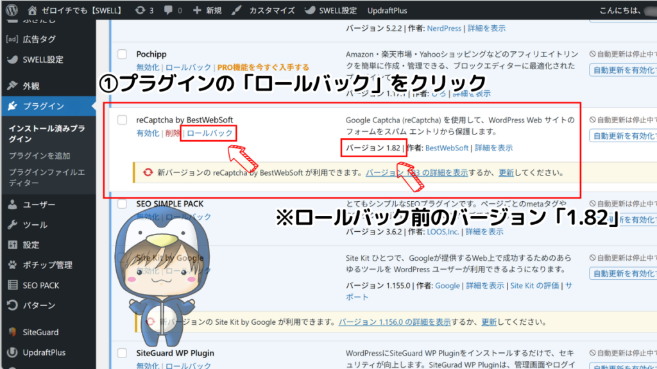Open プラグインファイルエディター submenu item
The width and height of the screenshot is (657, 369).
(x=47, y=177)
